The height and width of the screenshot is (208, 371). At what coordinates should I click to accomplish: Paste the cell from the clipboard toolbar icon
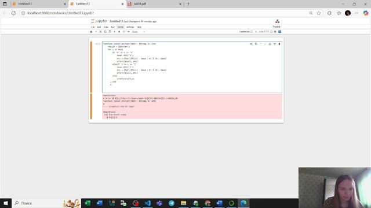click(110, 32)
